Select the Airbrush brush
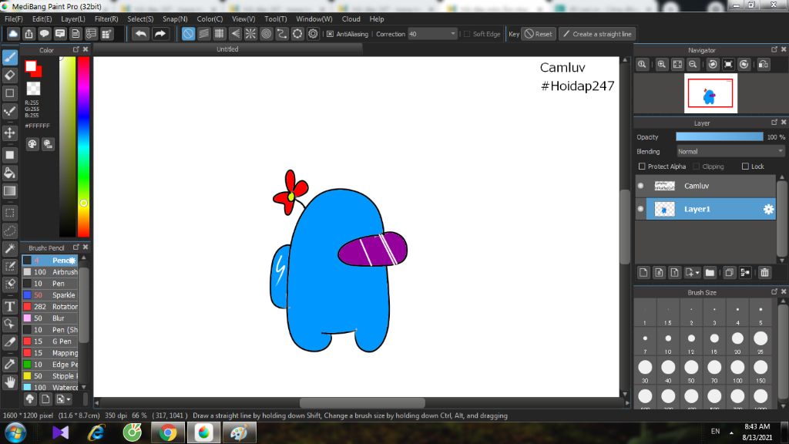Image resolution: width=789 pixels, height=444 pixels. tap(50, 272)
